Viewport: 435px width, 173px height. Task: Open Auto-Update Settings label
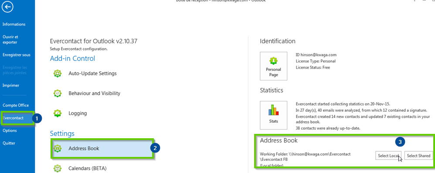[92, 73]
